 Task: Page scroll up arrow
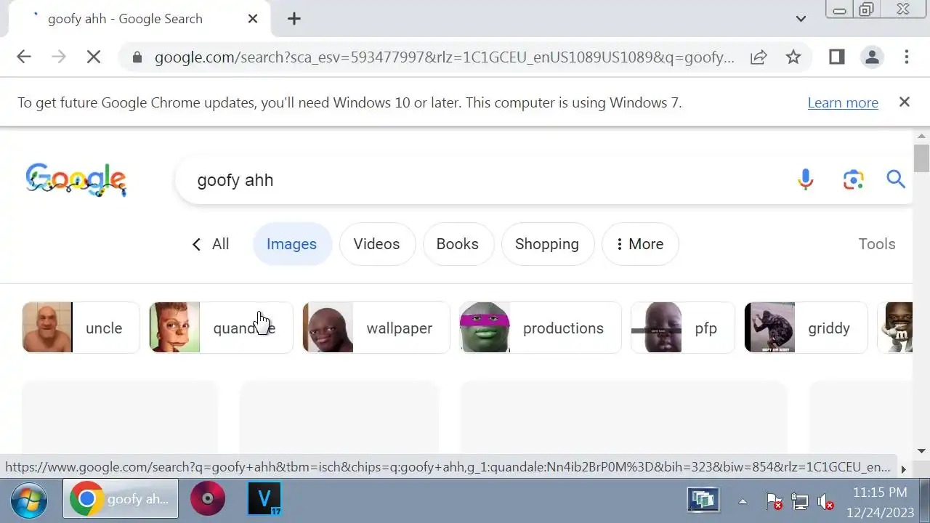tap(922, 136)
